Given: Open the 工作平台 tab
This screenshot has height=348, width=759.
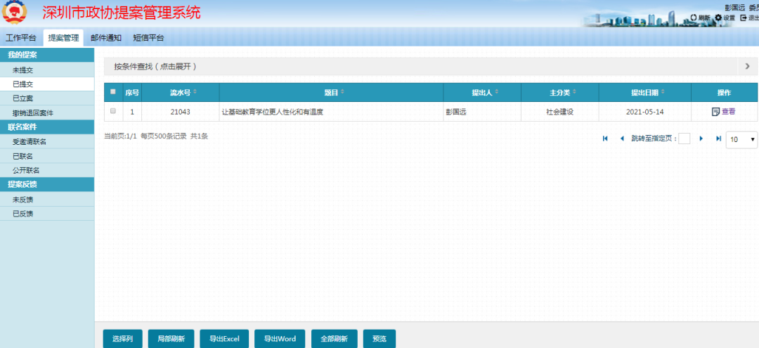Looking at the screenshot, I should [x=21, y=38].
